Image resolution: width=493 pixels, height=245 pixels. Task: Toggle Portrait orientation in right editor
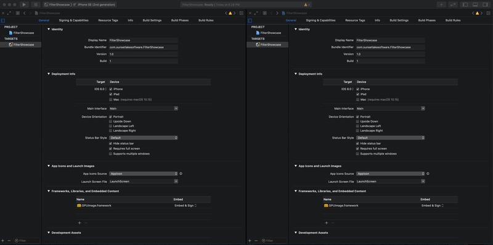(357, 116)
